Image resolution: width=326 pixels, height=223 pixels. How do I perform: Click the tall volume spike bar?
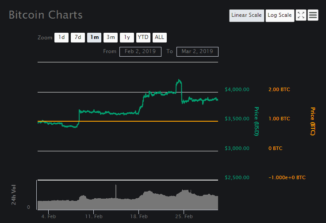click(116, 192)
